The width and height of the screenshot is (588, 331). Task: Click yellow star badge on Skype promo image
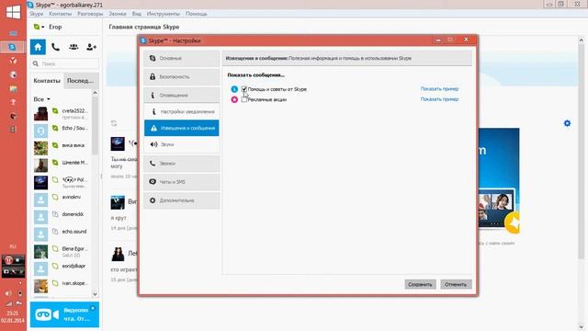(513, 223)
